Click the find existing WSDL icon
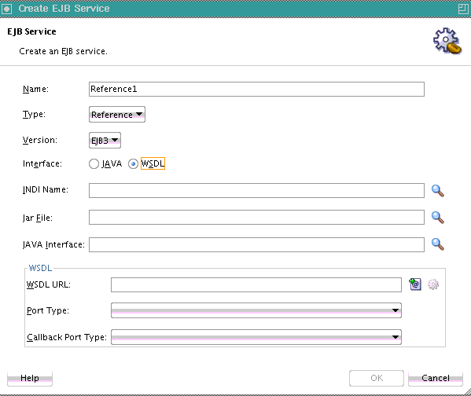Viewport: 471px width, 396px height. click(415, 284)
